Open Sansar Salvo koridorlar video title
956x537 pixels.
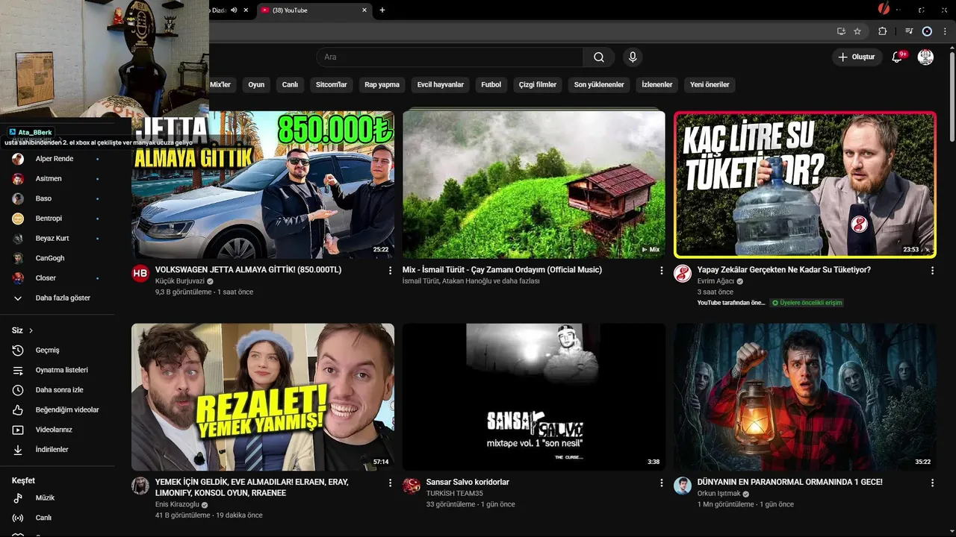468,483
